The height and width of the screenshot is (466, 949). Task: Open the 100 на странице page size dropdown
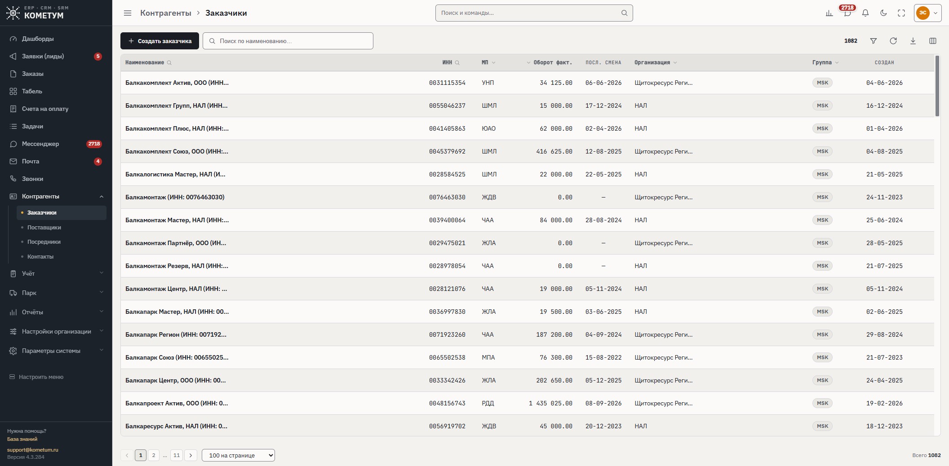238,455
